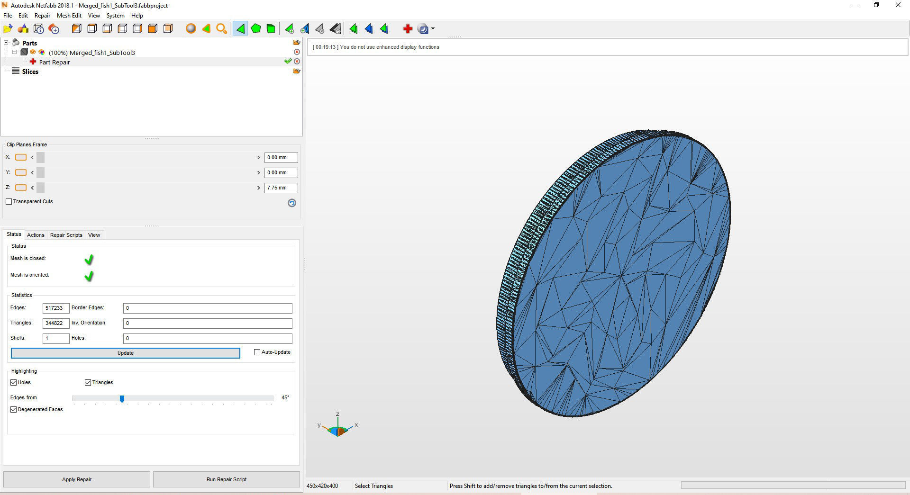
Task: Click the orange triangle toolbar icon
Action: point(206,29)
